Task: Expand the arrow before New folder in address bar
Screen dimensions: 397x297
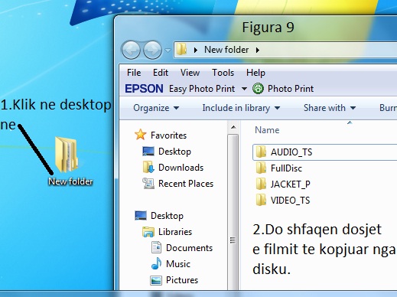Action: click(196, 50)
